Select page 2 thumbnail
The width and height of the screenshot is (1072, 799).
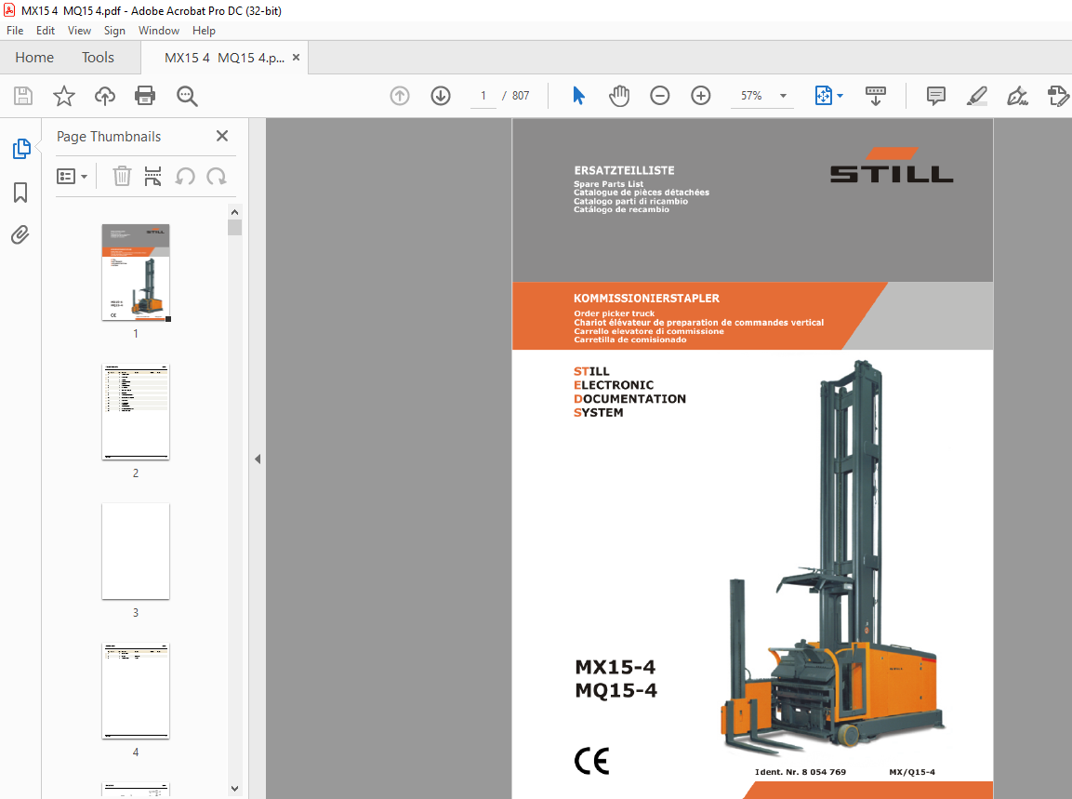click(x=136, y=412)
